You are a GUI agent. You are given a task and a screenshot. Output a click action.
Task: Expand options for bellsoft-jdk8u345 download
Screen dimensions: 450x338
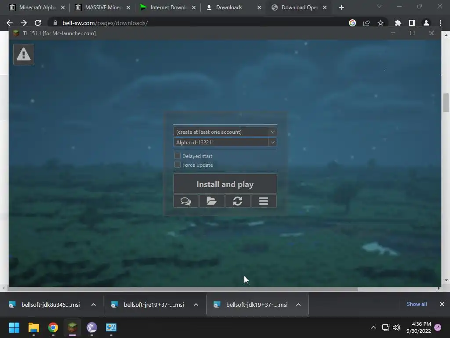[x=94, y=305]
